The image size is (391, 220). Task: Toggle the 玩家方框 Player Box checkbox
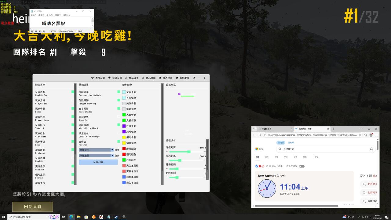pos(73,100)
